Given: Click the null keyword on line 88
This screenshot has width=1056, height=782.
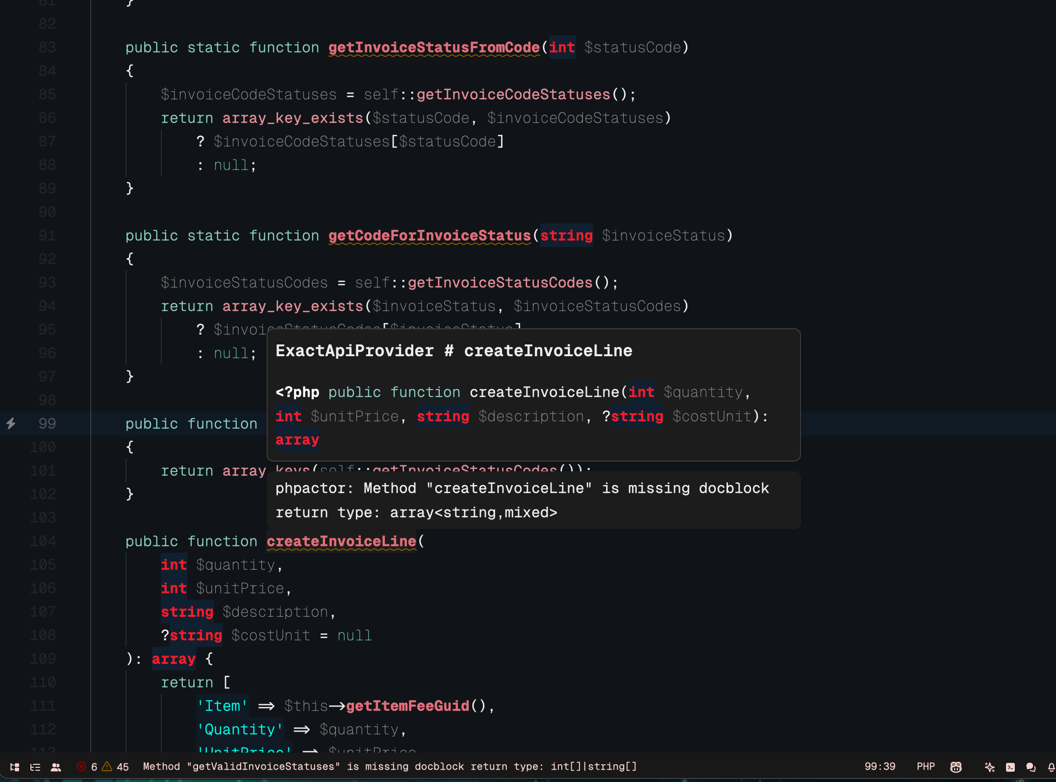Looking at the screenshot, I should [x=231, y=165].
